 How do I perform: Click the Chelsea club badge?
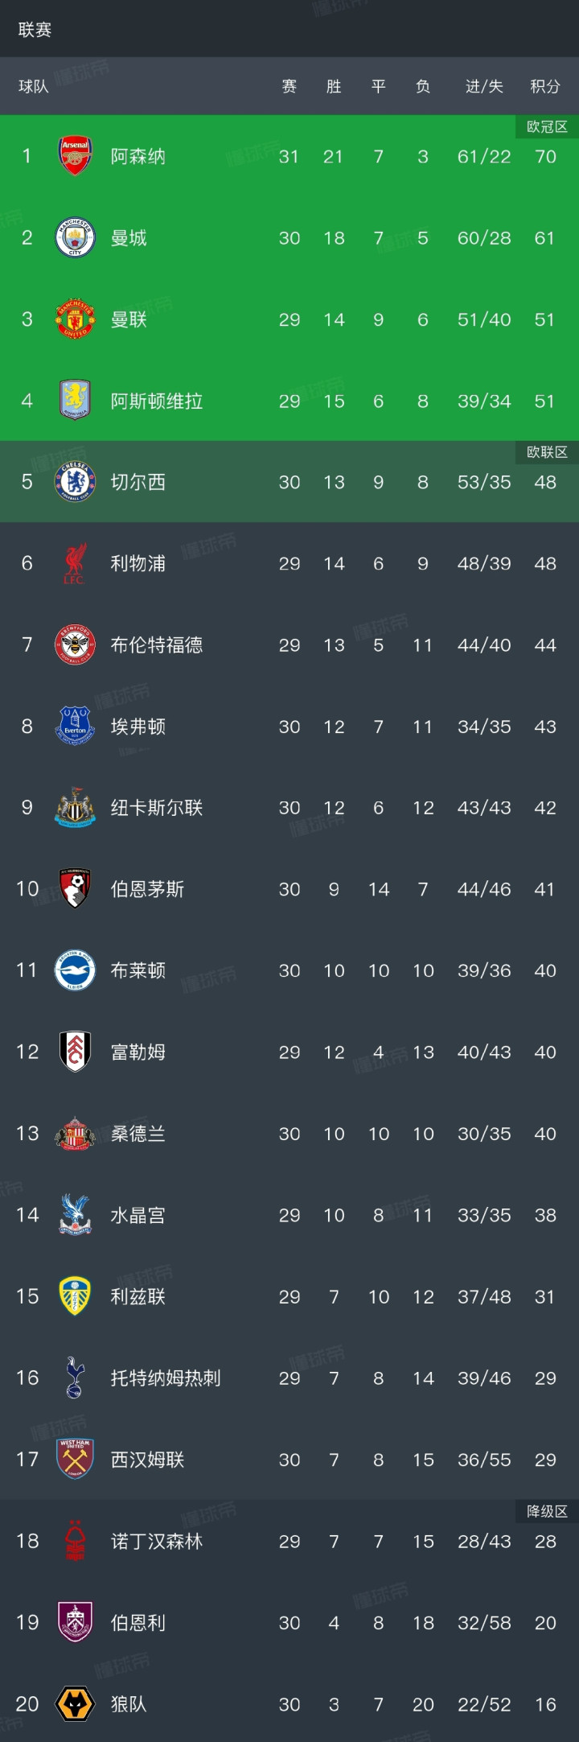(x=75, y=482)
